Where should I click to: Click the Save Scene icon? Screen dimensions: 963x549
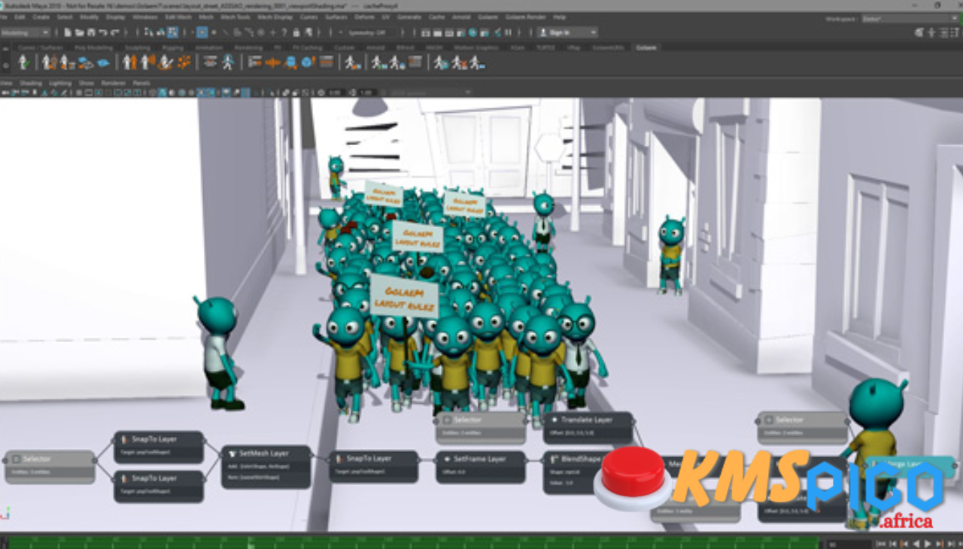[x=91, y=32]
